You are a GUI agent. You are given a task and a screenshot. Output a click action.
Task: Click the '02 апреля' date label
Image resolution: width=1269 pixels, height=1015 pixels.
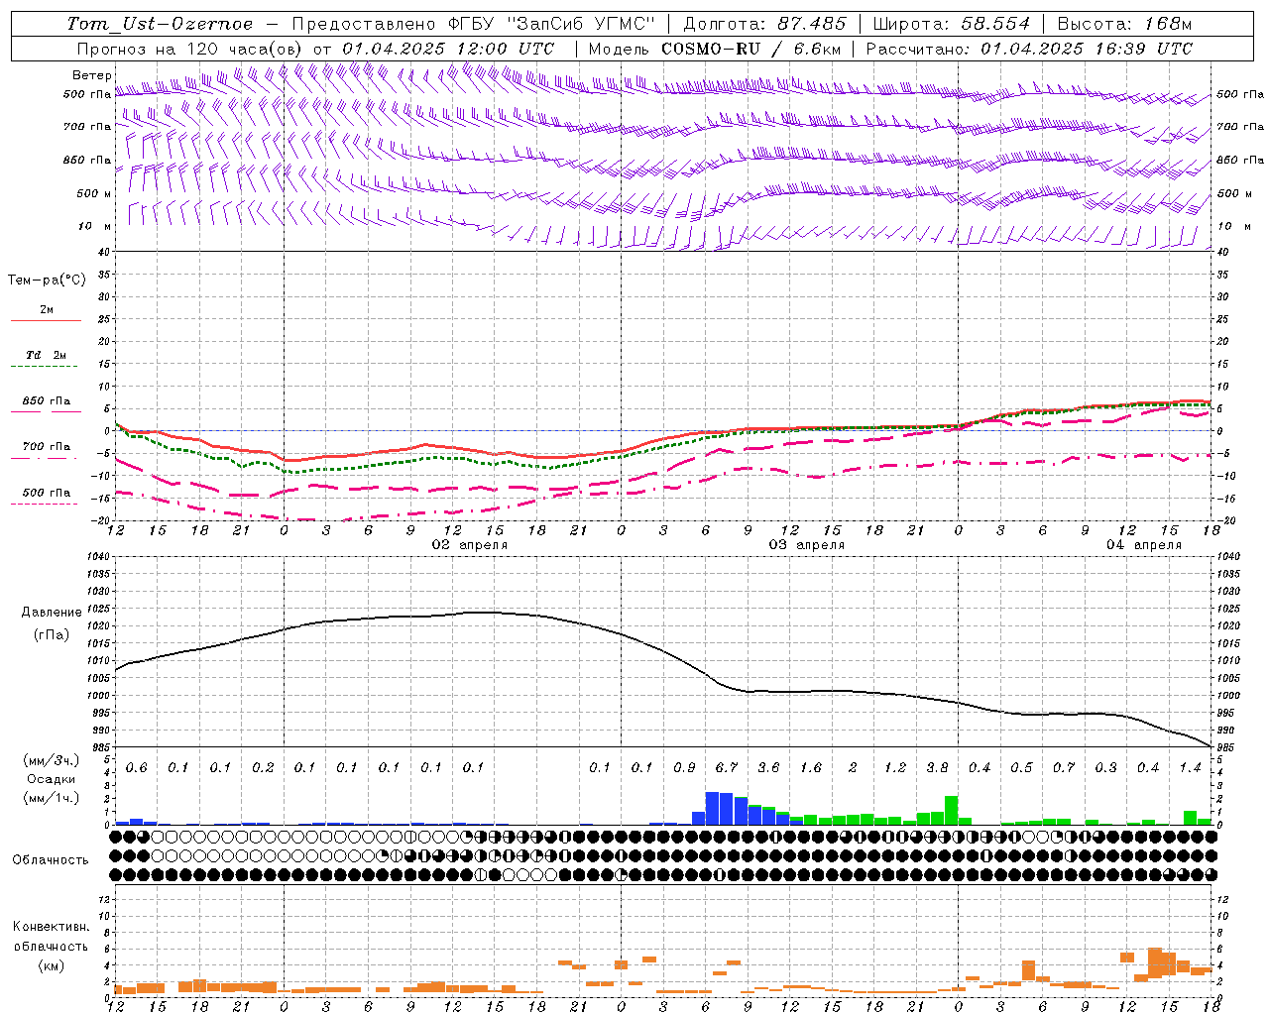pos(470,545)
